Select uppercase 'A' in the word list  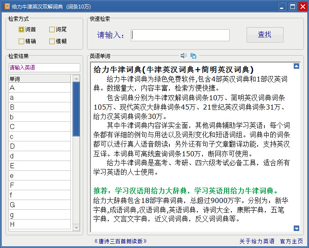(x=39, y=87)
